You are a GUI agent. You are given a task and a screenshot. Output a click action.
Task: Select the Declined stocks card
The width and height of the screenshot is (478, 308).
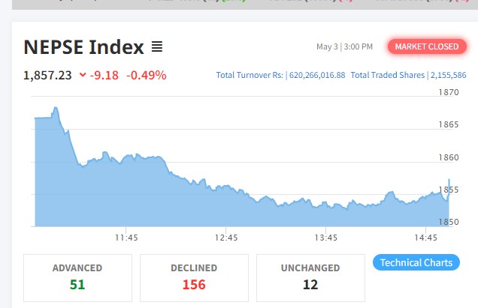point(194,277)
